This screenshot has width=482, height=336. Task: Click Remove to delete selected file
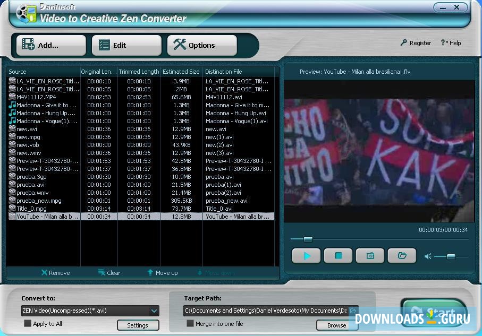point(55,272)
